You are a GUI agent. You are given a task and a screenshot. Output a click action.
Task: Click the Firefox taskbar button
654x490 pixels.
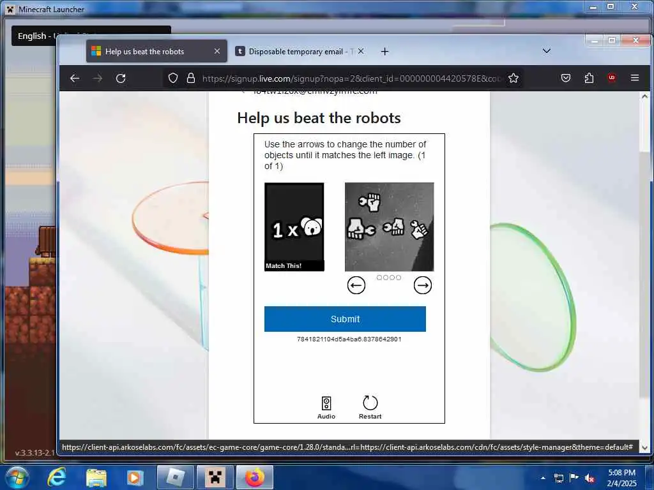[254, 477]
